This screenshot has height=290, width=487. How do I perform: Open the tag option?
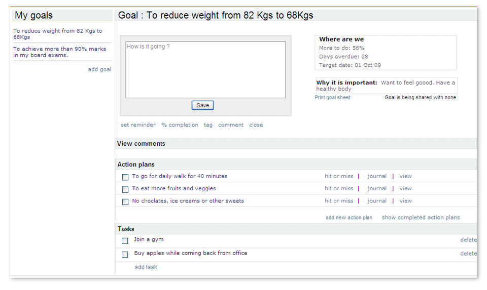[x=208, y=125]
